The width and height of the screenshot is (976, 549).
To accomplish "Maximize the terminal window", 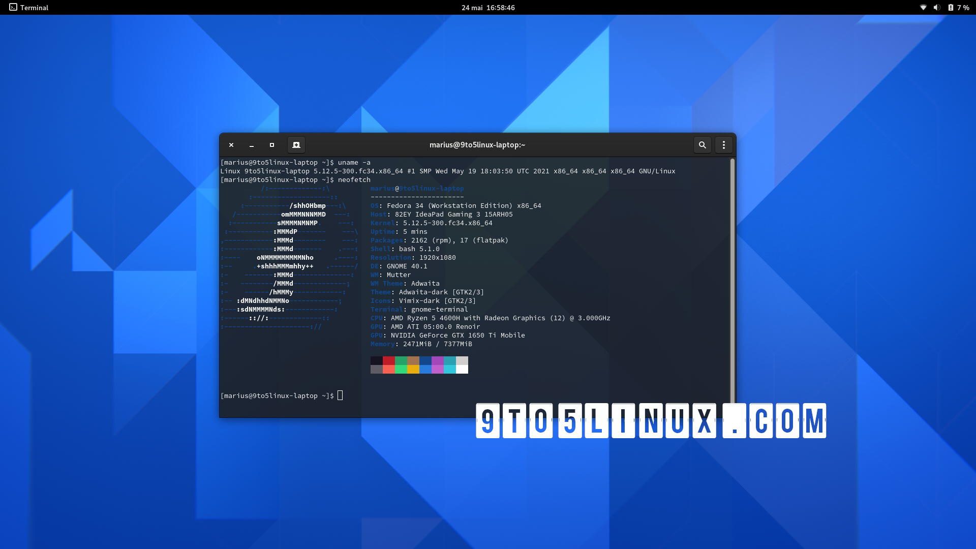I will tap(272, 145).
